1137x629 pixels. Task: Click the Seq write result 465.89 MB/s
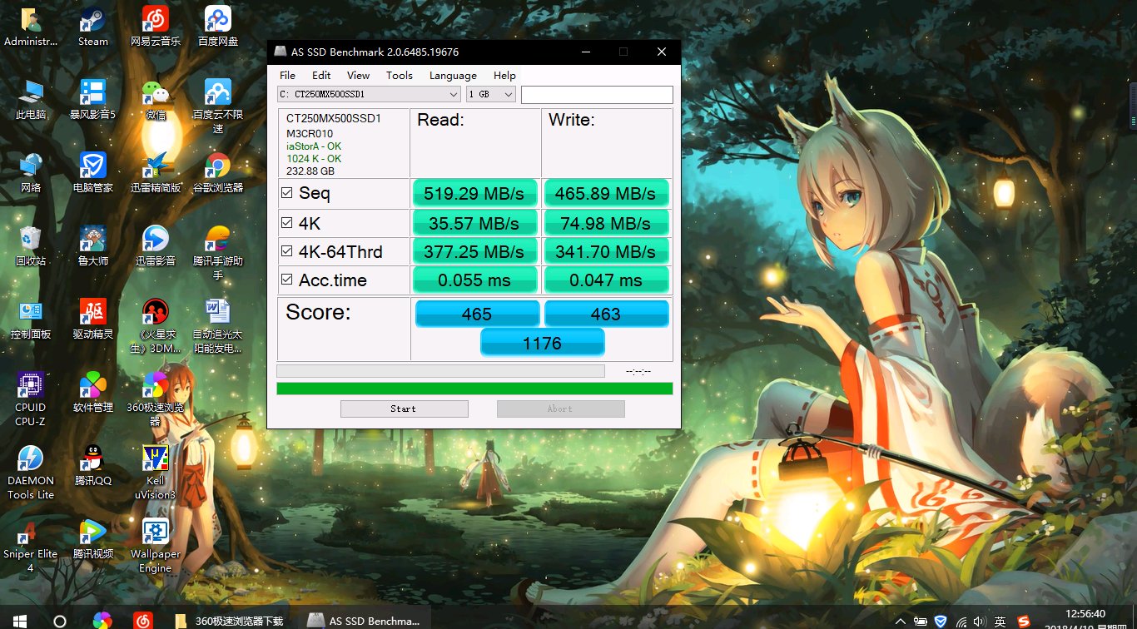click(x=605, y=194)
